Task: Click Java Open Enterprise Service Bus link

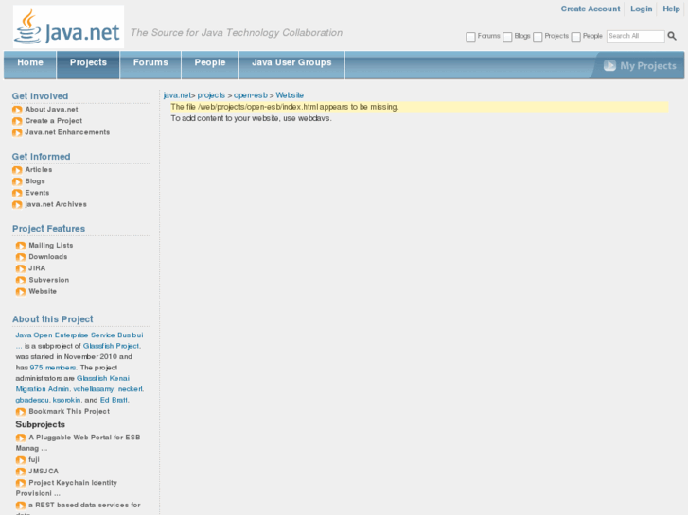Action: pyautogui.click(x=79, y=335)
